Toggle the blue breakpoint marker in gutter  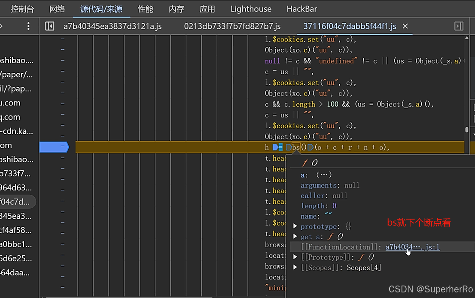(x=54, y=147)
